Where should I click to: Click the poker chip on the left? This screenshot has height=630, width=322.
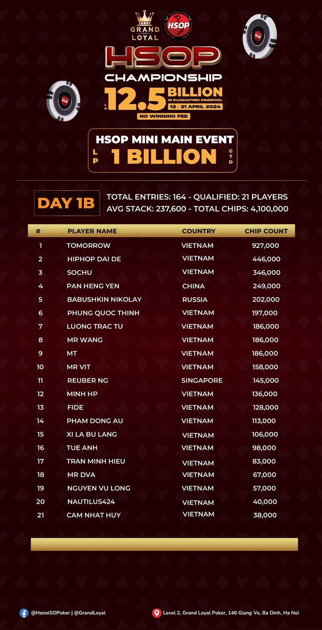pyautogui.click(x=64, y=101)
